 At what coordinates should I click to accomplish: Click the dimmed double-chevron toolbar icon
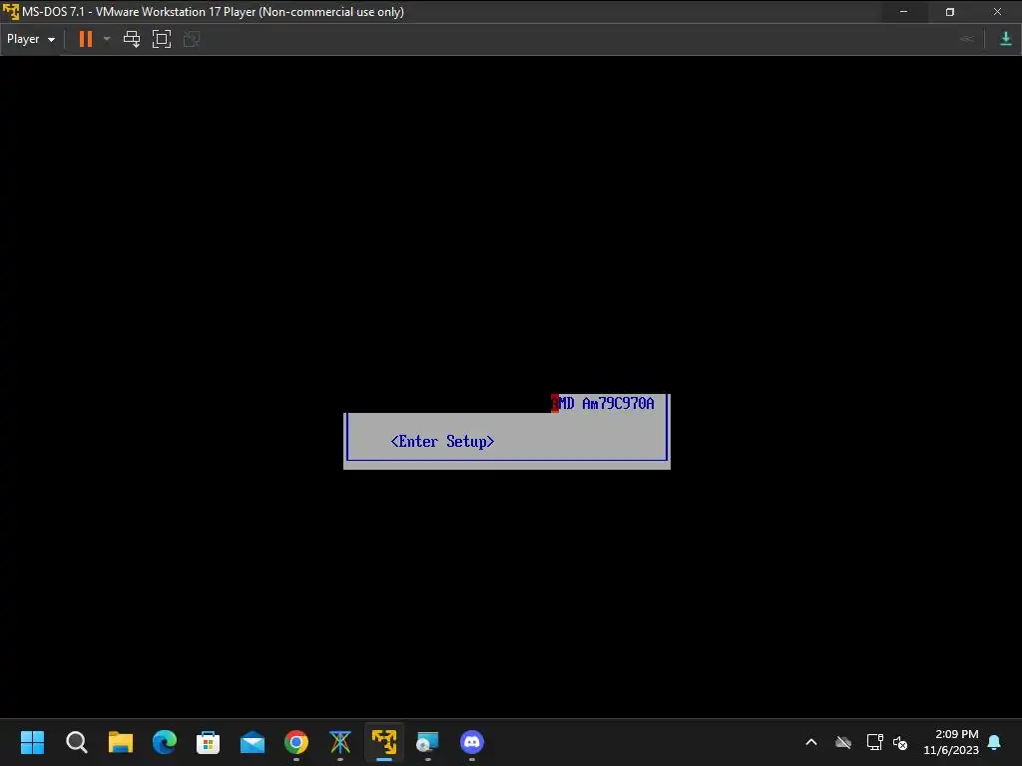coord(967,39)
